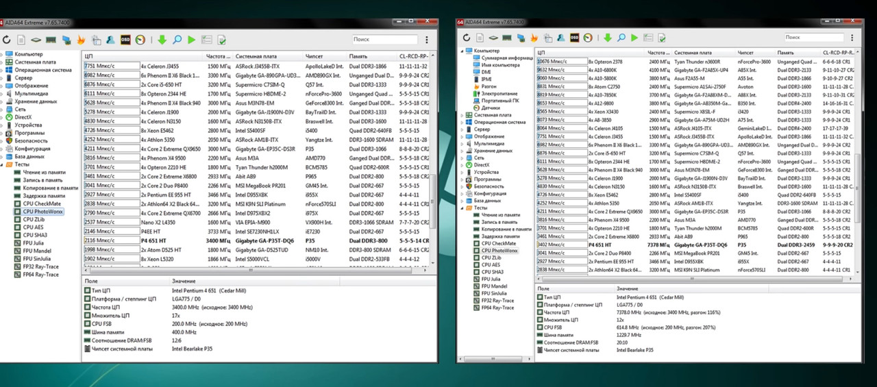Viewport: 877px width, 387px height.
Task: Click Поле column header in the left window details
Action: tap(125, 281)
